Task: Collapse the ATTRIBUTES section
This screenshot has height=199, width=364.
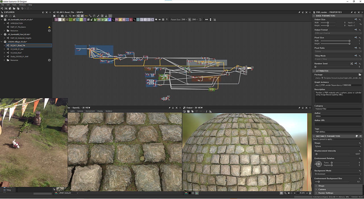Action: pyautogui.click(x=314, y=71)
